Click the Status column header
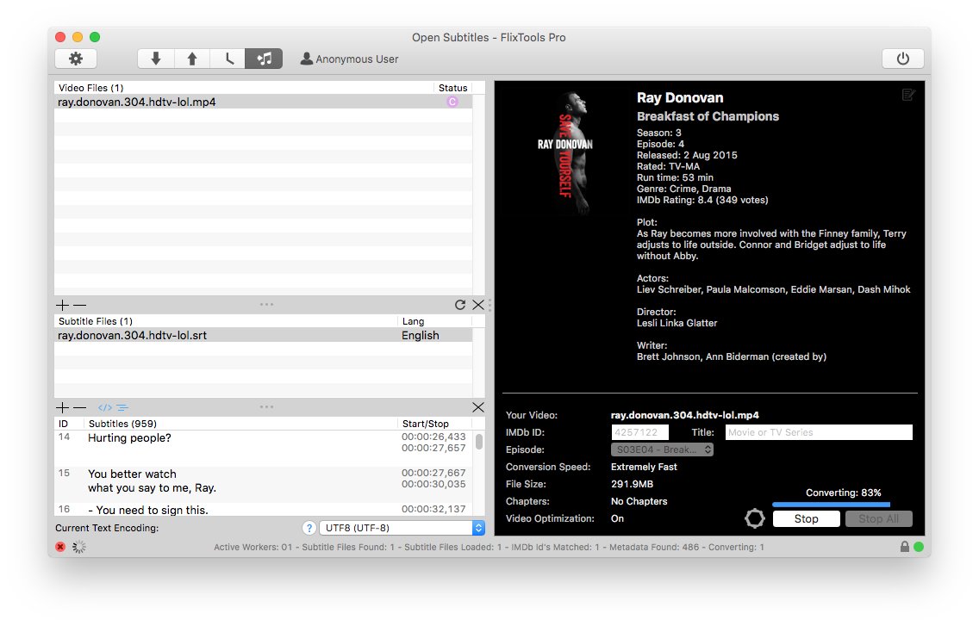The width and height of the screenshot is (979, 626). [x=452, y=88]
